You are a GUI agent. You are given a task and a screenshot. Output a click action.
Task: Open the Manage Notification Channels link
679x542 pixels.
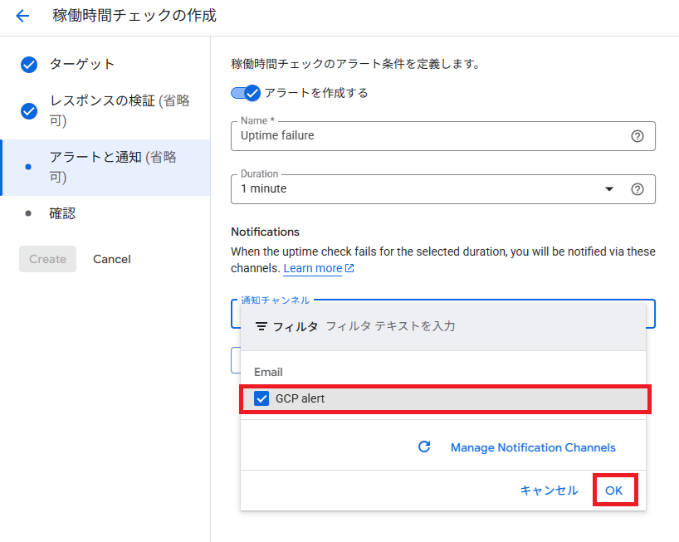(533, 447)
